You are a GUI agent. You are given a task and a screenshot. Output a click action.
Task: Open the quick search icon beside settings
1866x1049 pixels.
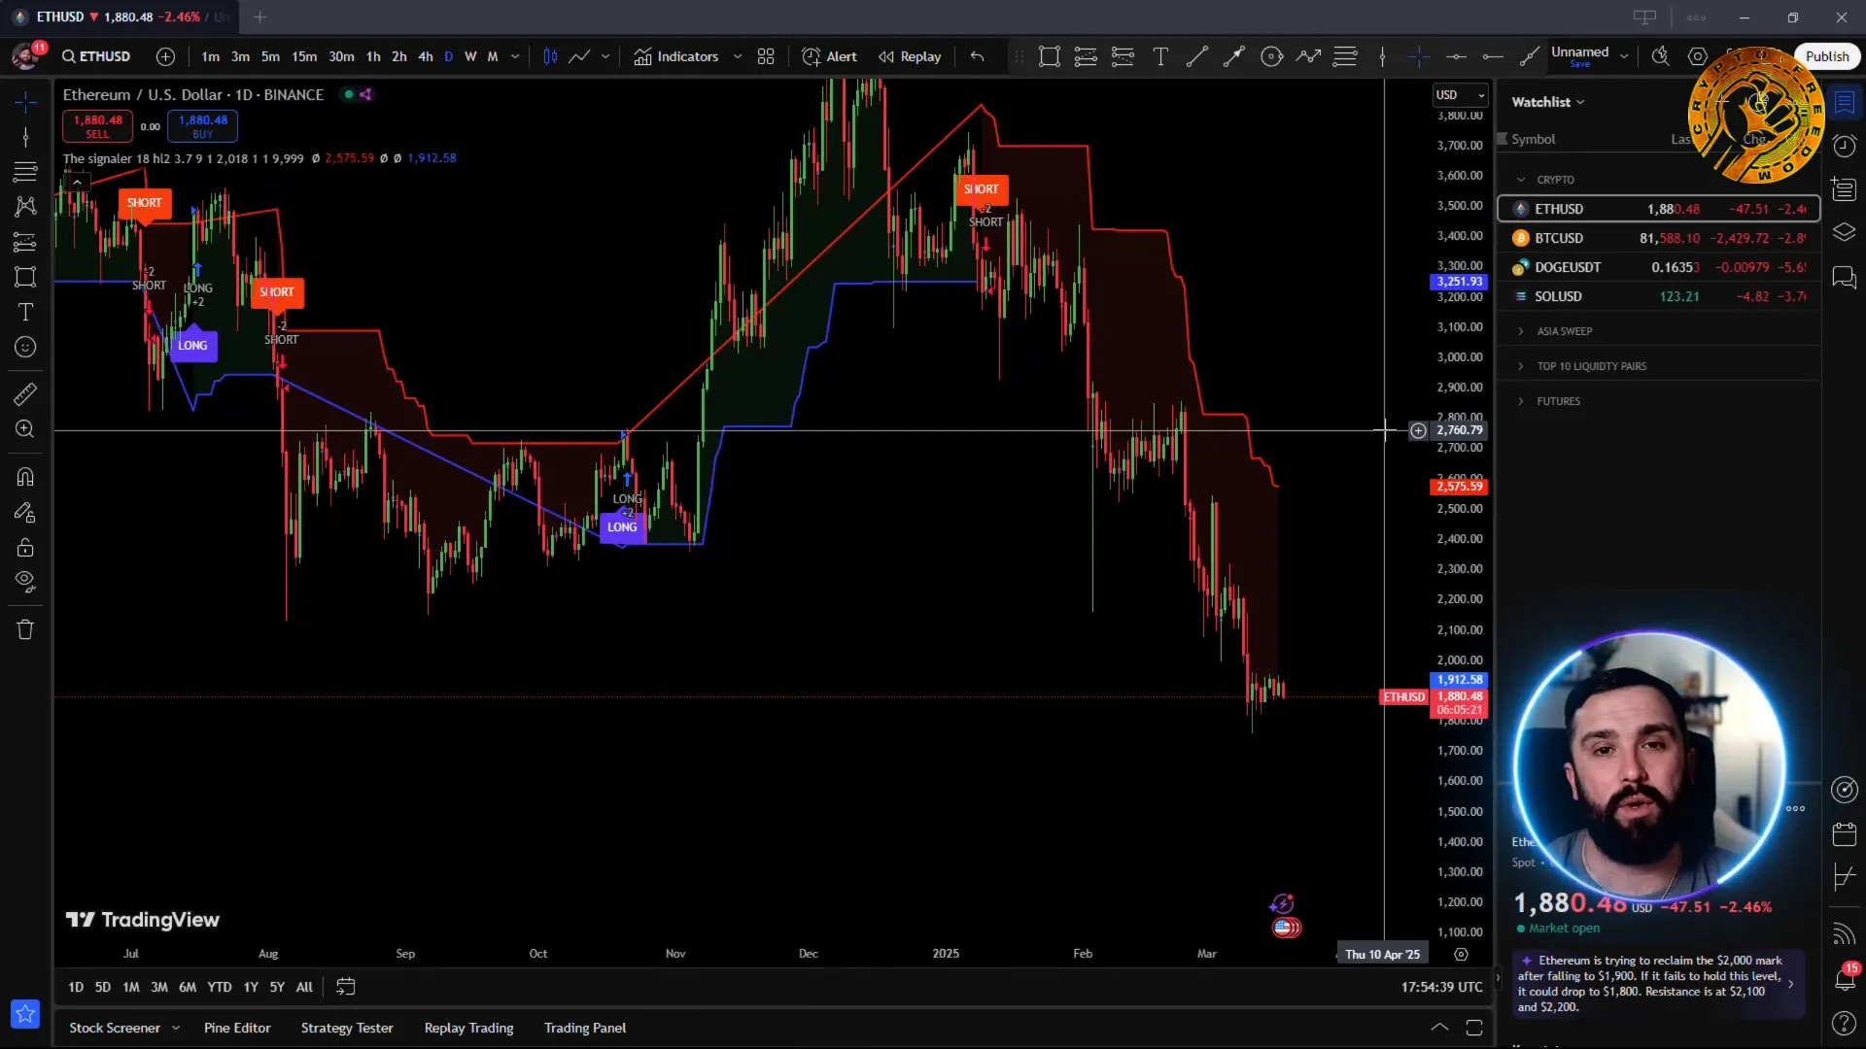tap(1660, 56)
